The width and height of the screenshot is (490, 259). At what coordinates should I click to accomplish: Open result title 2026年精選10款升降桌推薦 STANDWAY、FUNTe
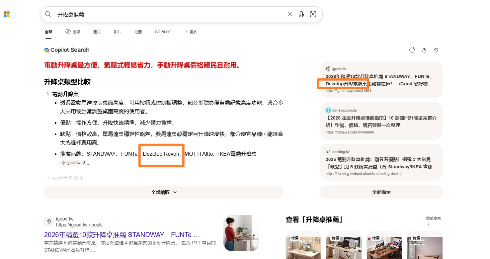point(122,235)
